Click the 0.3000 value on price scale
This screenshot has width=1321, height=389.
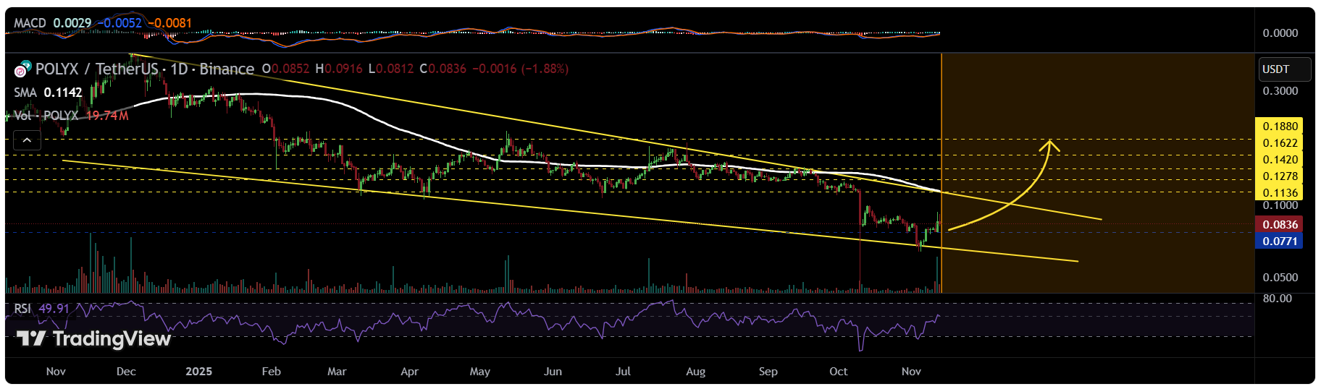(1280, 91)
